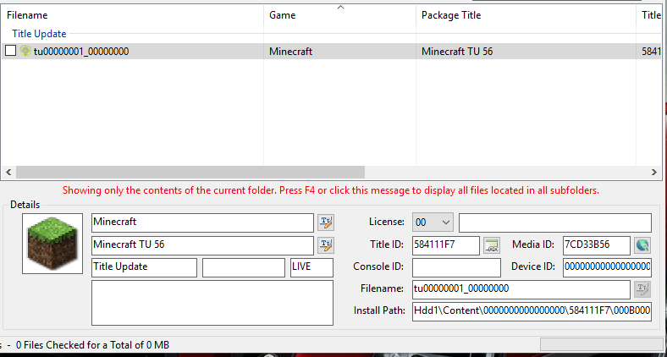667x357 pixels.
Task: Click the rename icon beside the Filename field
Action: point(642,289)
